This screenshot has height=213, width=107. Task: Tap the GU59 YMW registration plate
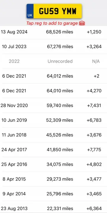point(54,11)
